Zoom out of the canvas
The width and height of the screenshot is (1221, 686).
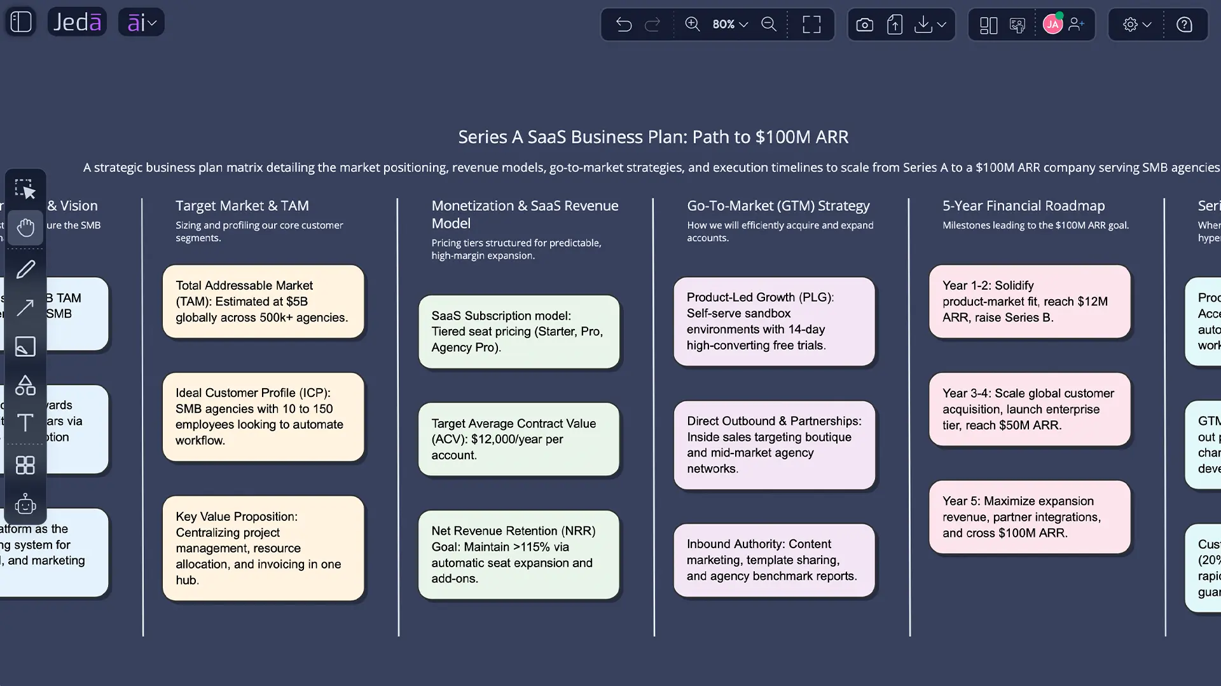click(x=769, y=24)
